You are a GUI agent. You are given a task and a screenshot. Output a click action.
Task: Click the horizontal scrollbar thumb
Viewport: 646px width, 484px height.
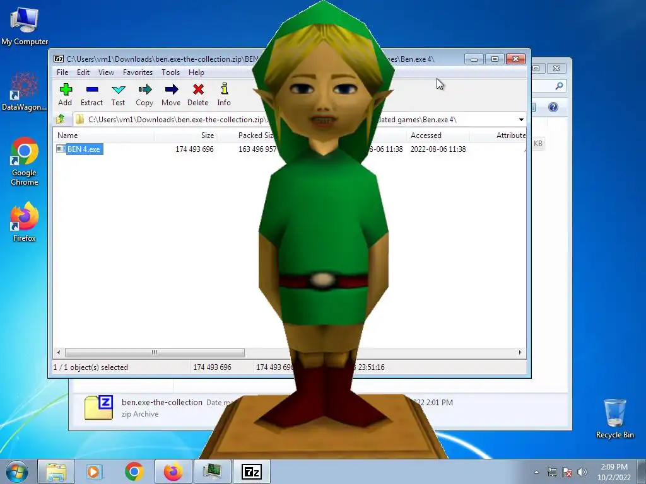(155, 353)
